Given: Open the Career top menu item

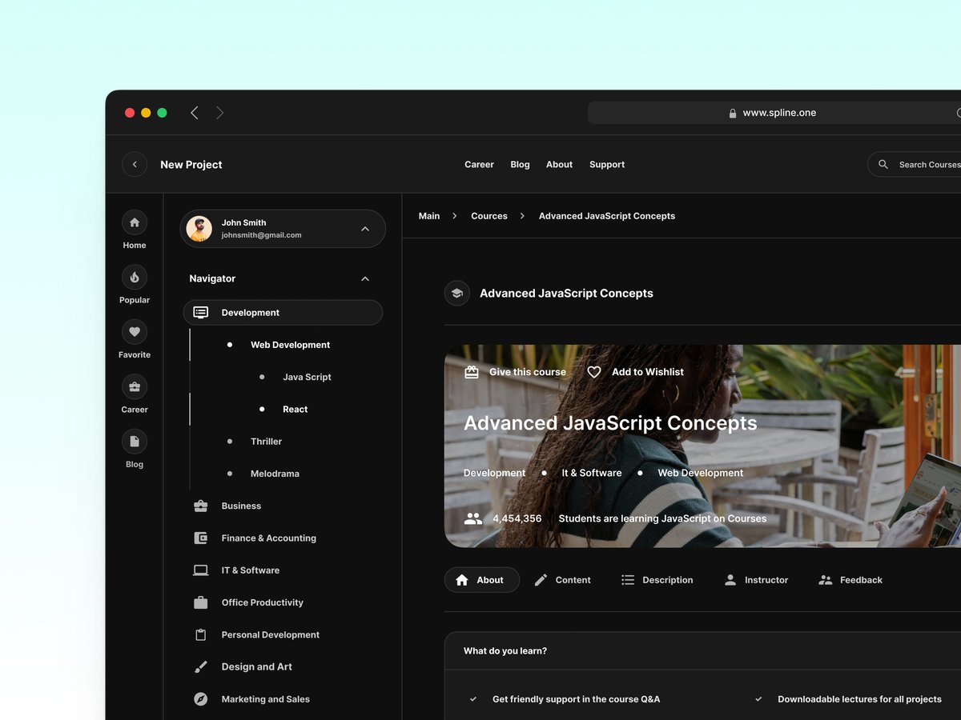Looking at the screenshot, I should click(x=479, y=164).
